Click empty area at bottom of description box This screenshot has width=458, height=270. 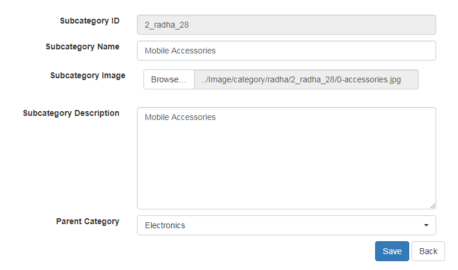286,194
